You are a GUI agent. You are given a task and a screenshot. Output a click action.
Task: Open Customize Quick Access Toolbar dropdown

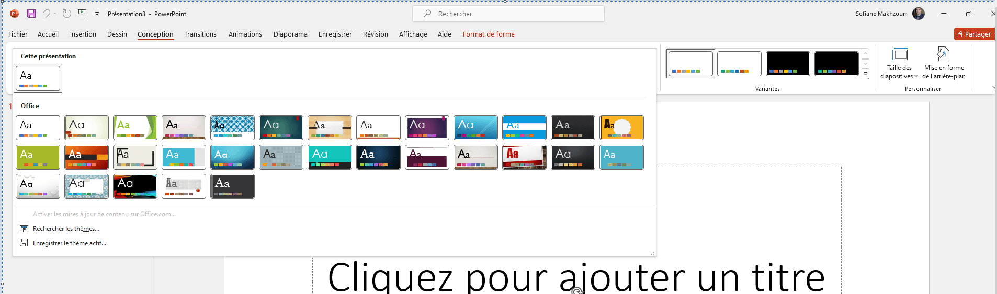pos(97,14)
